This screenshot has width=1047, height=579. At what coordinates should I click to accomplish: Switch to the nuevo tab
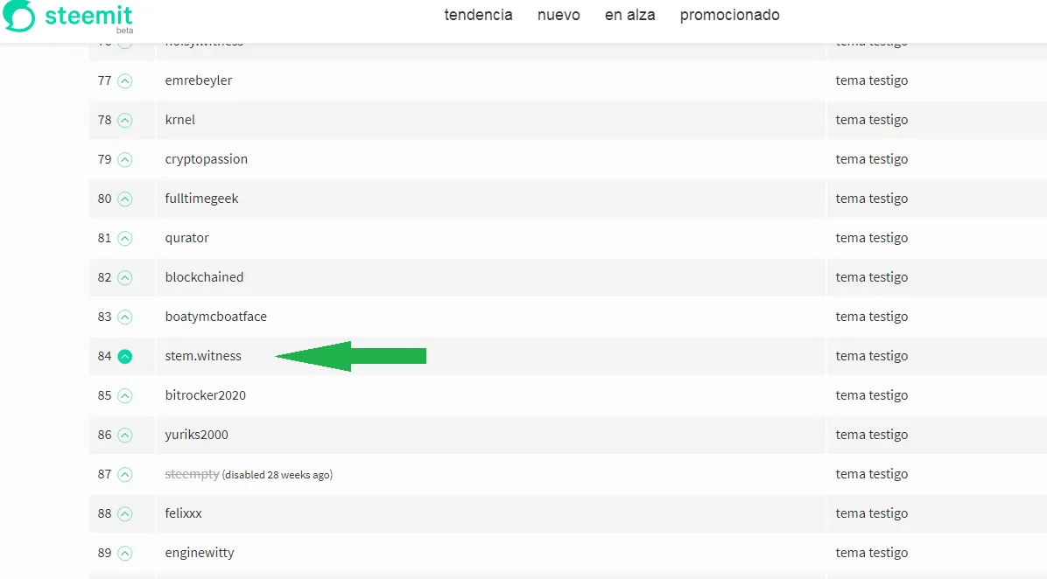pos(559,15)
